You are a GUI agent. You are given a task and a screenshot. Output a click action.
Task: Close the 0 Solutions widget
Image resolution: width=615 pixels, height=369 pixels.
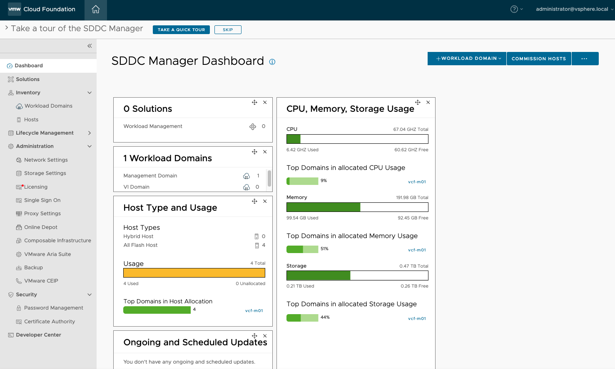pos(265,102)
